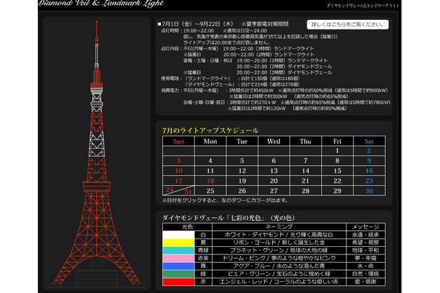The height and width of the screenshot is (293, 440).
Task: Select July 1 in the calendar
Action: pos(337,151)
